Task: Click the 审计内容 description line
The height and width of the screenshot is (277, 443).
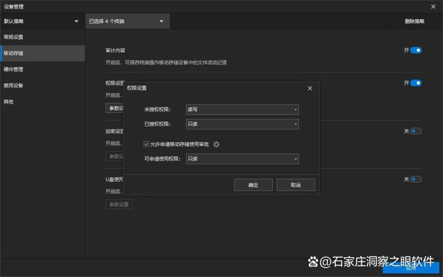Action: (166, 63)
